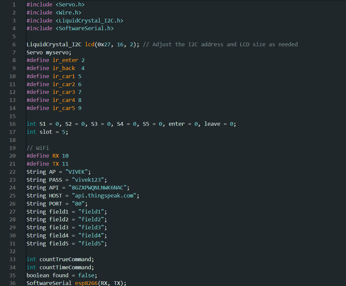Screen dimensions: 346x286
Task: Click the RX macro on line 20
Action: pos(56,156)
